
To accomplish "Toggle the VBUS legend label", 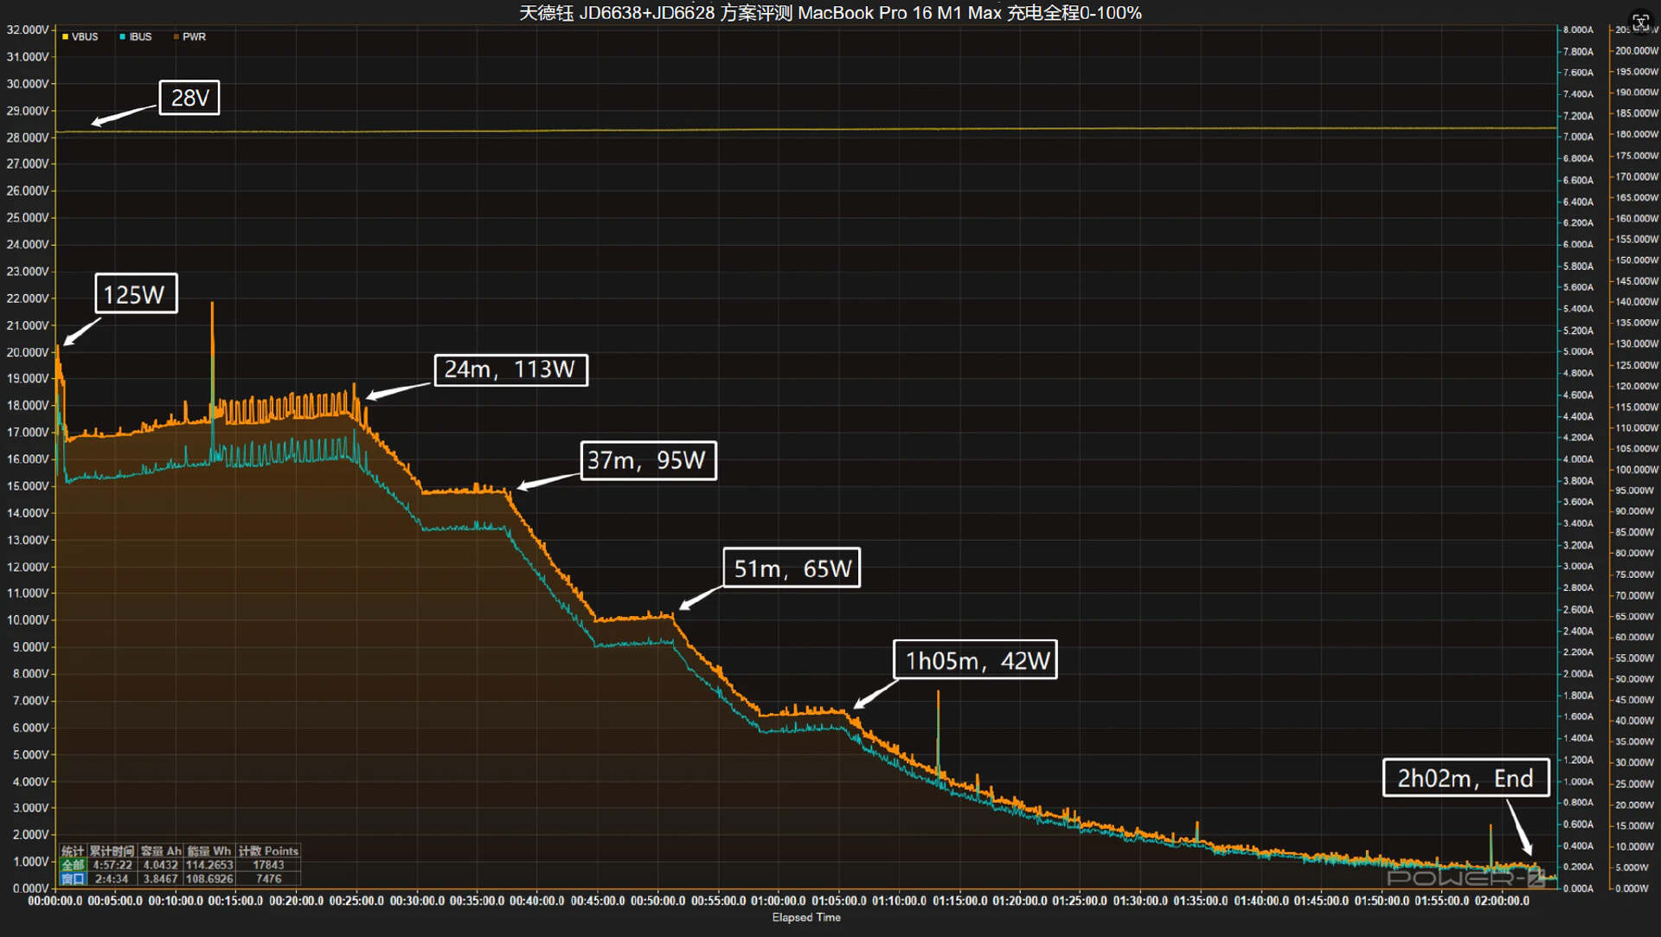I will click(85, 37).
